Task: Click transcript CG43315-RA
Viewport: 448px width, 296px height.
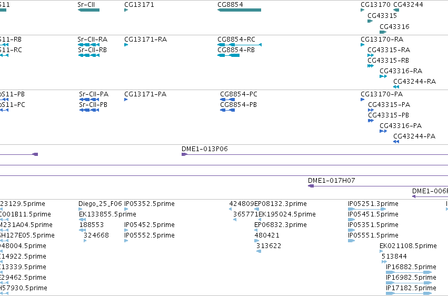Action: pyautogui.click(x=389, y=50)
